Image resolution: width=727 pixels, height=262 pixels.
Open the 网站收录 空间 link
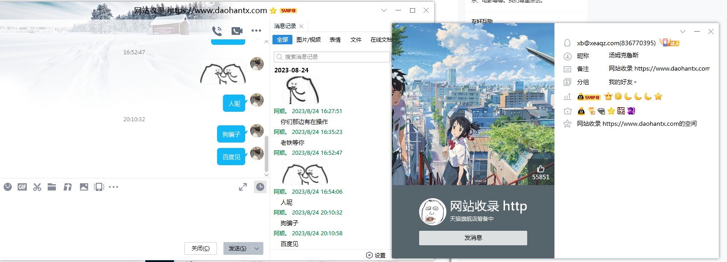[637, 124]
